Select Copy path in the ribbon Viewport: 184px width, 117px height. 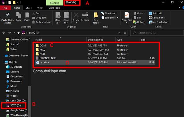(39, 18)
